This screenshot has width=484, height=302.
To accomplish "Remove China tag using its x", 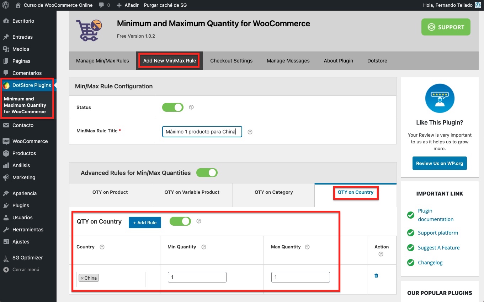I will pyautogui.click(x=82, y=278).
